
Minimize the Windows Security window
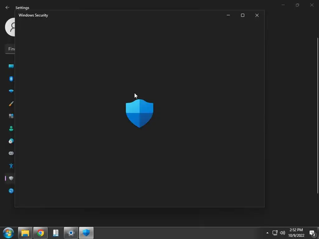228,15
